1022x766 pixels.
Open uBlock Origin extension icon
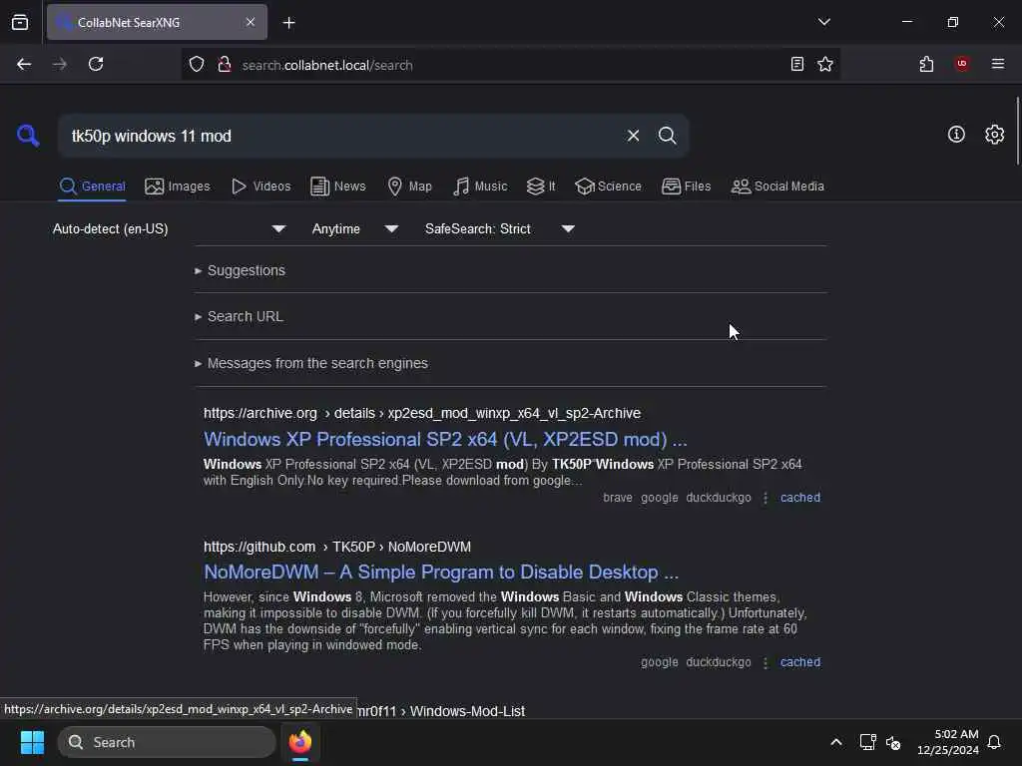point(961,64)
